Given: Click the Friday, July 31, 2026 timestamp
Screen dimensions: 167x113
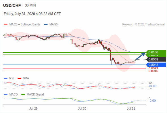Looking at the screenshot, I should pyautogui.click(x=32, y=14).
